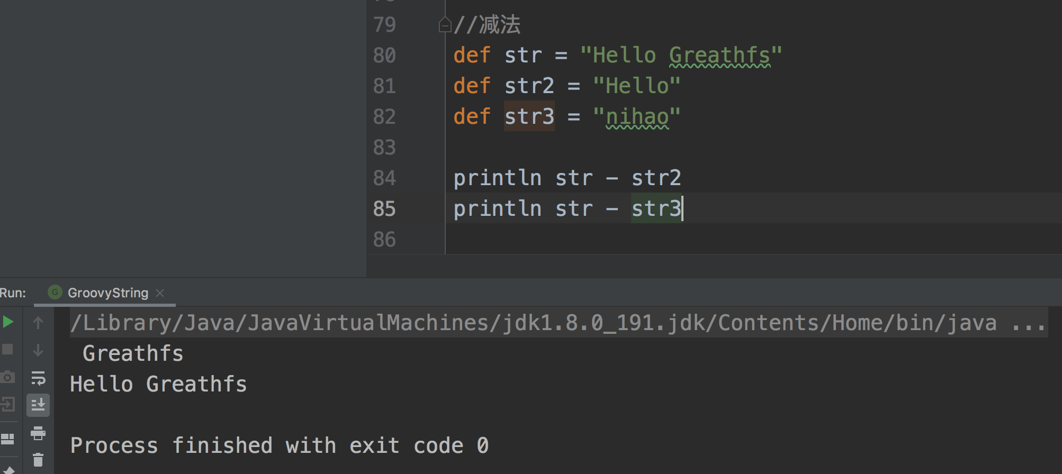Click the "Hello" string on line 81
This screenshot has width=1062, height=474.
pos(637,86)
